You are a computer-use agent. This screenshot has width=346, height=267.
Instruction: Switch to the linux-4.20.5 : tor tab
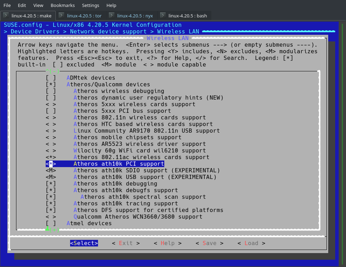click(81, 16)
